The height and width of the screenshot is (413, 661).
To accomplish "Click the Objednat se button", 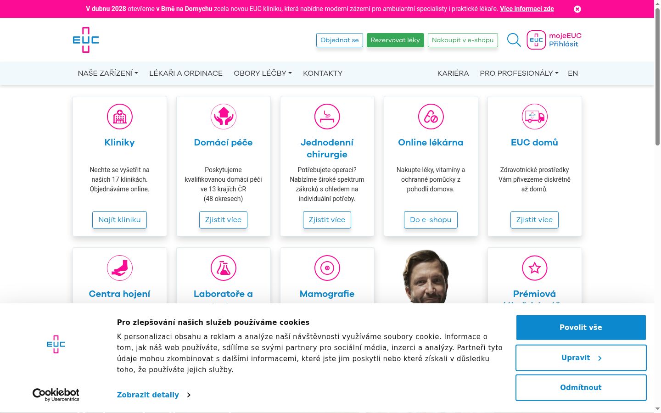I will click(340, 40).
